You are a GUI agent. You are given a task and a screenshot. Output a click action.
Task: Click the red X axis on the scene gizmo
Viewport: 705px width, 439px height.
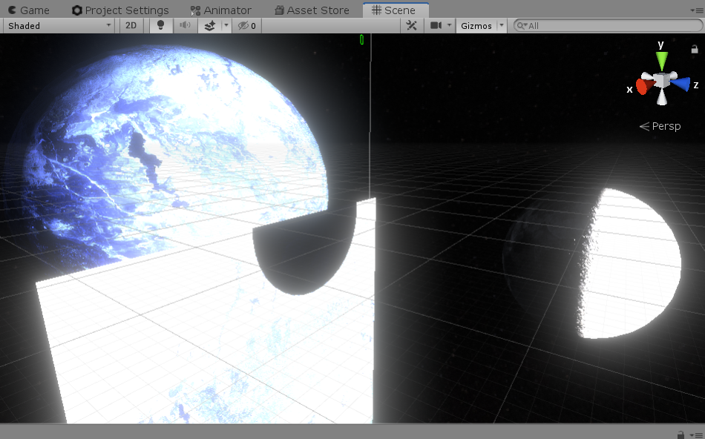[640, 88]
